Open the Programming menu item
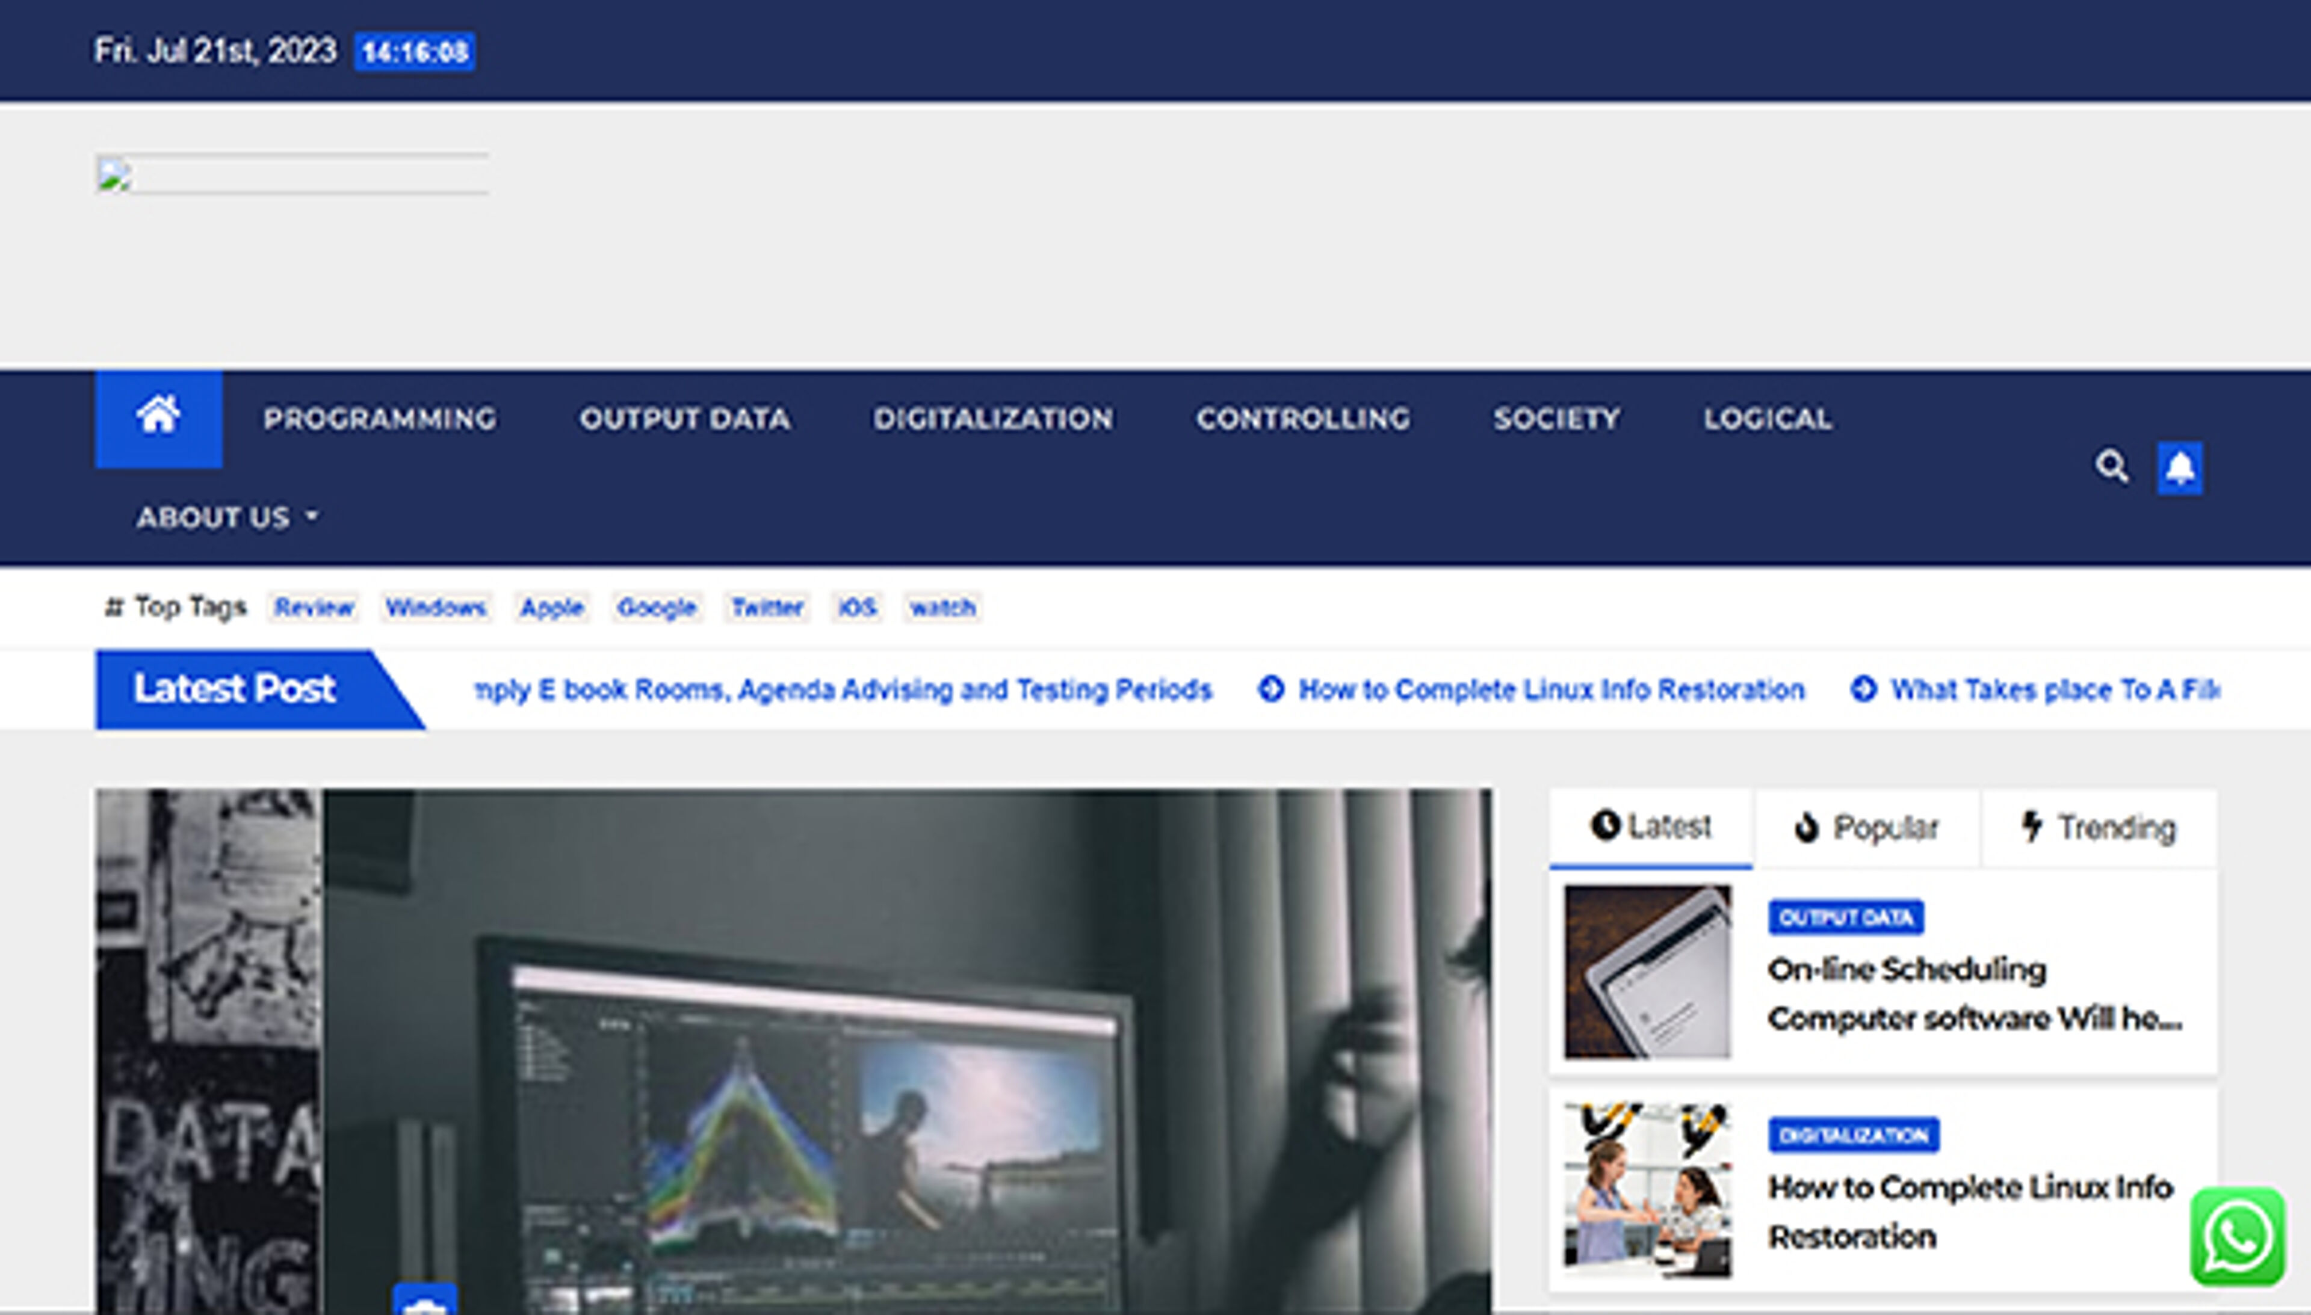Viewport: 2311px width, 1315px height. click(x=379, y=418)
